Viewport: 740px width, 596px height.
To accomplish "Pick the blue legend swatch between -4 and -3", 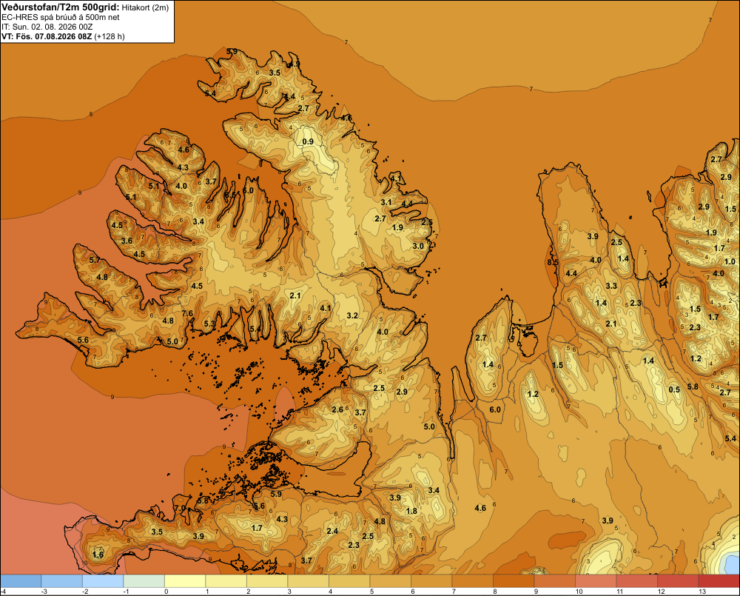I will tap(21, 581).
